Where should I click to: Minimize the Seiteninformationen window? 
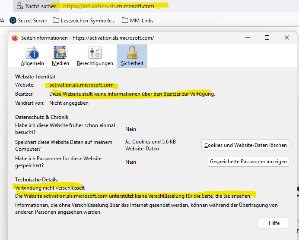pyautogui.click(x=248, y=37)
